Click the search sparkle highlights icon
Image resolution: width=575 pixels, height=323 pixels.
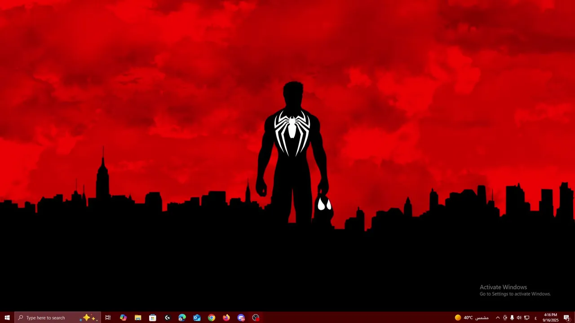point(88,318)
